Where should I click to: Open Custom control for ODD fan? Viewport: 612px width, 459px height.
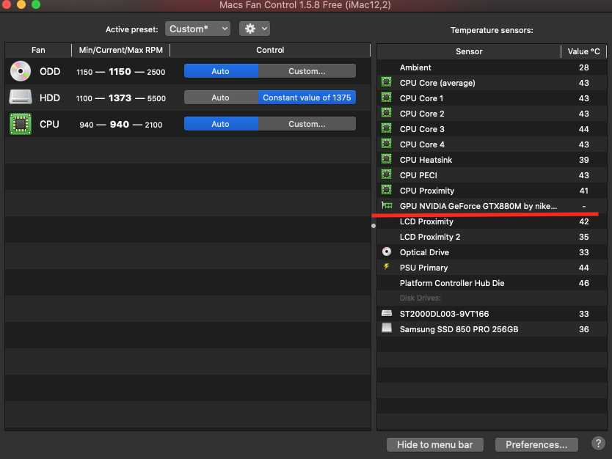[307, 71]
